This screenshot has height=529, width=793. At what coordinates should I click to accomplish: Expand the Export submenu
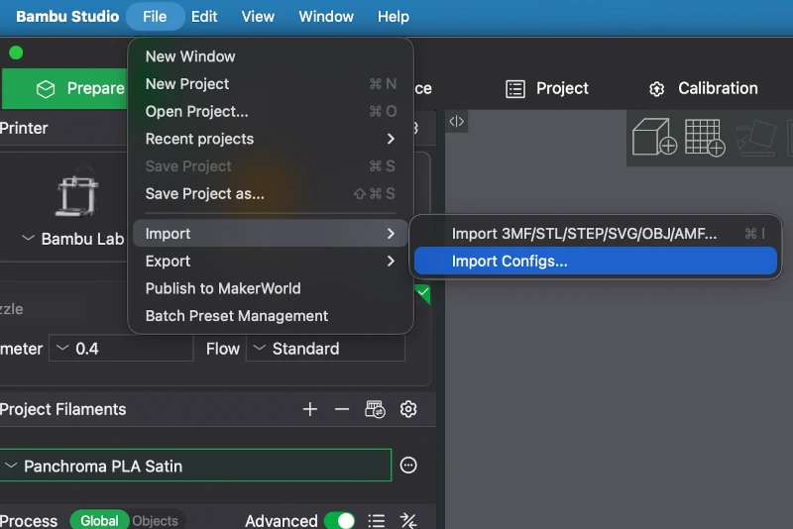270,262
